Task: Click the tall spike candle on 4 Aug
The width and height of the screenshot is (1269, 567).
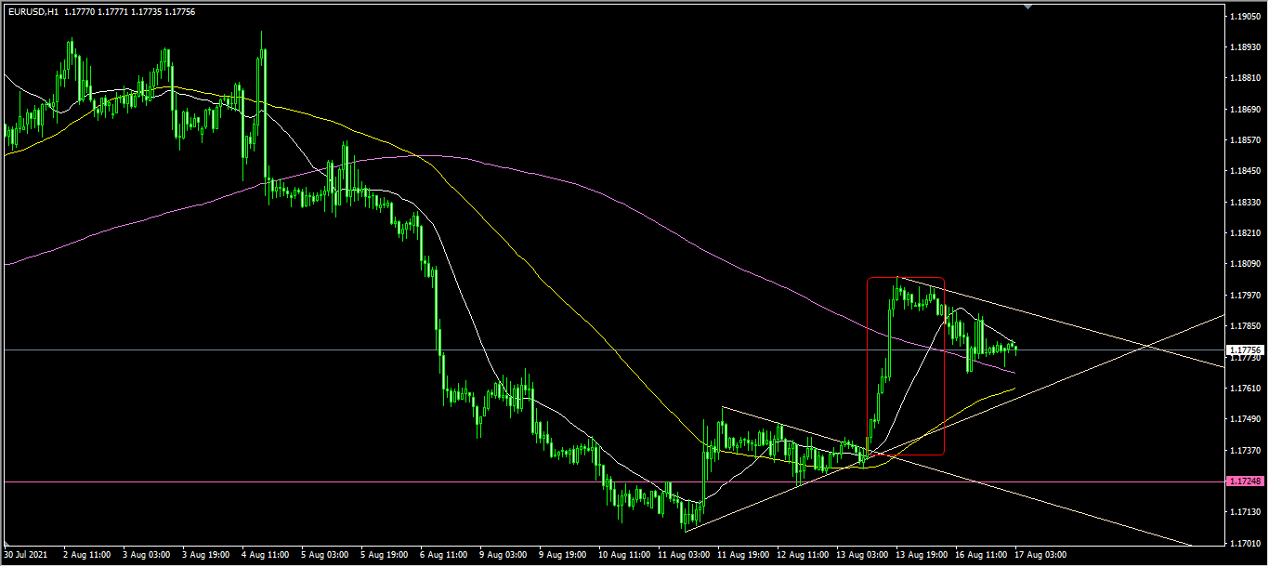Action: (x=264, y=102)
